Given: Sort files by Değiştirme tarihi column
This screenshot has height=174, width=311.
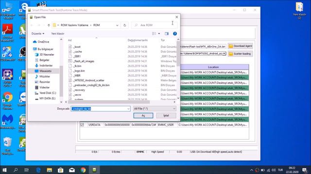Looking at the screenshot, I should pos(138,40).
